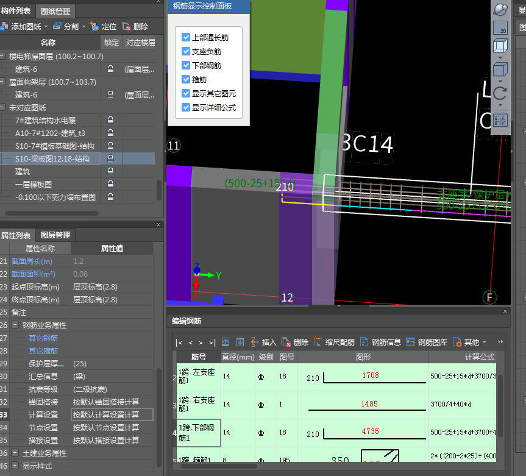The width and height of the screenshot is (526, 476).
Task: Click the grid list icon in view toolbar
Action: coord(500,120)
